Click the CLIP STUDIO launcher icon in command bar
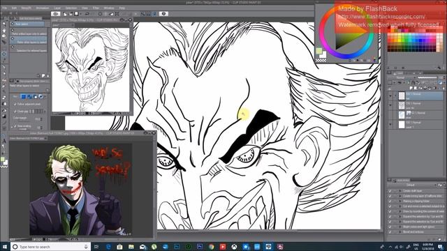 56,14
